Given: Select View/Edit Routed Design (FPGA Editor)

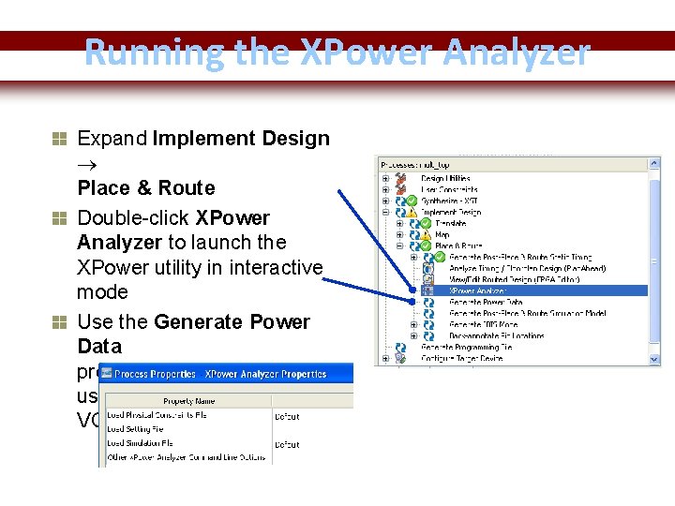Looking at the screenshot, I should [514, 279].
